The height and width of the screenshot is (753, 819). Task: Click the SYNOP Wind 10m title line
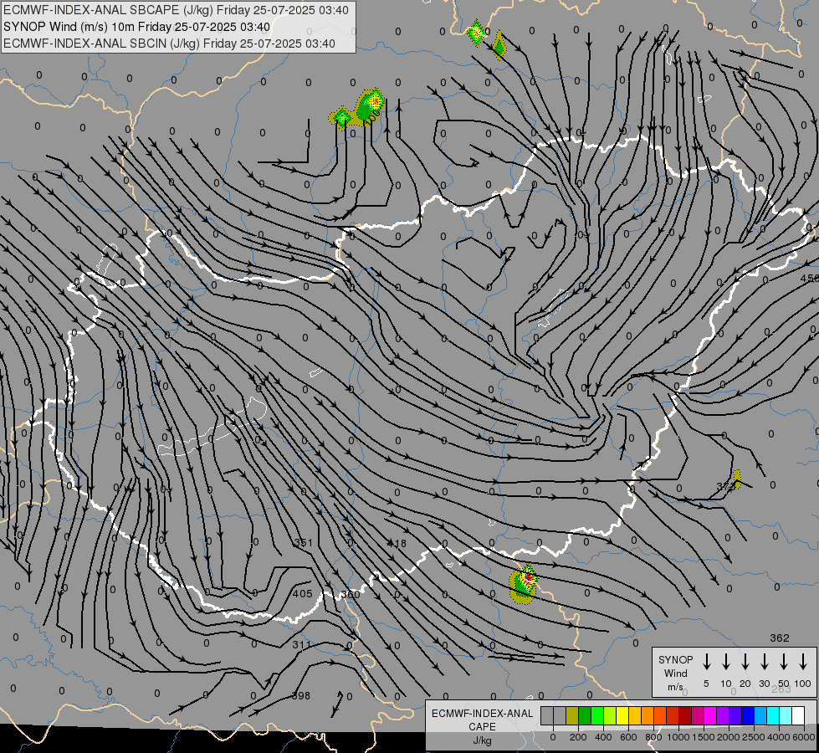[137, 27]
